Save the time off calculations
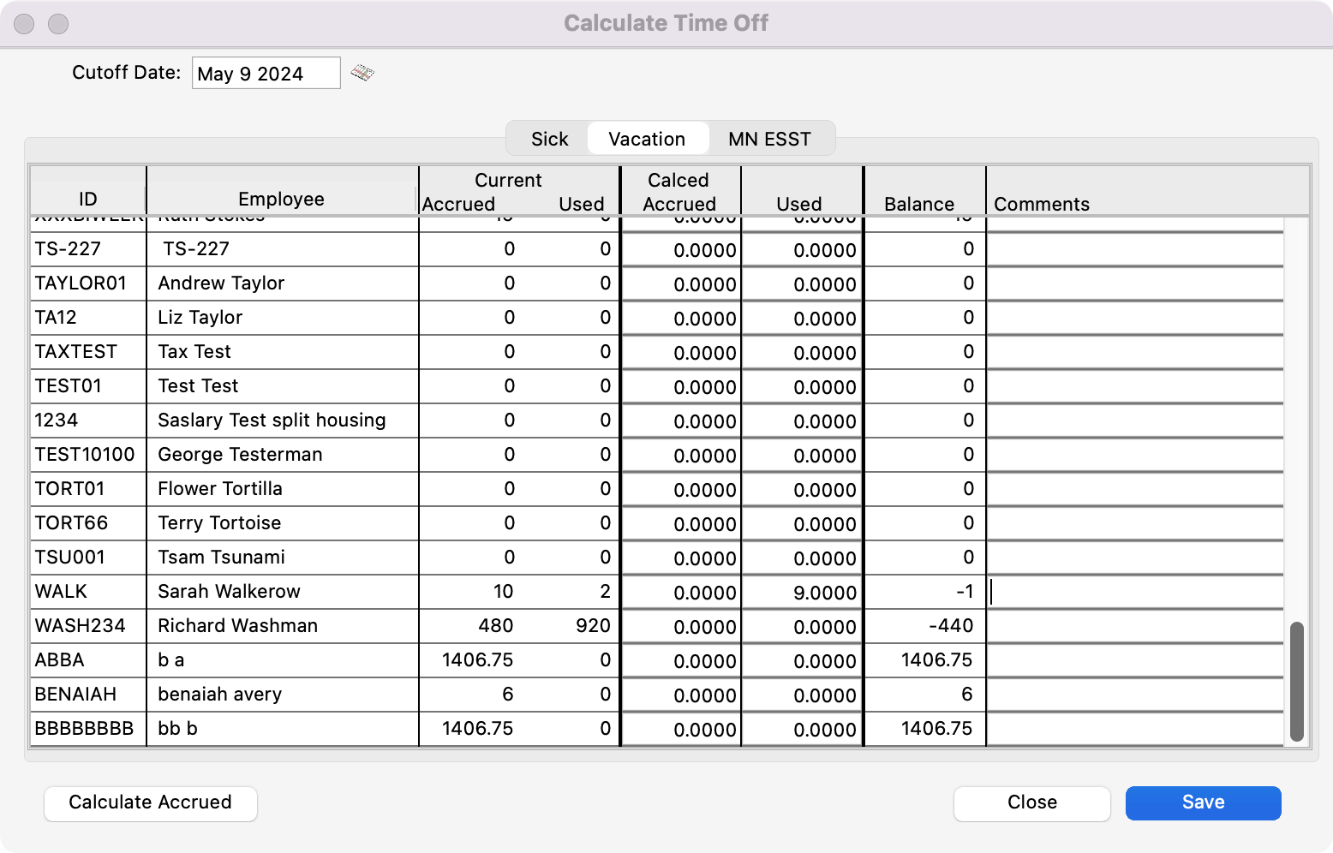Image resolution: width=1333 pixels, height=853 pixels. point(1203,802)
